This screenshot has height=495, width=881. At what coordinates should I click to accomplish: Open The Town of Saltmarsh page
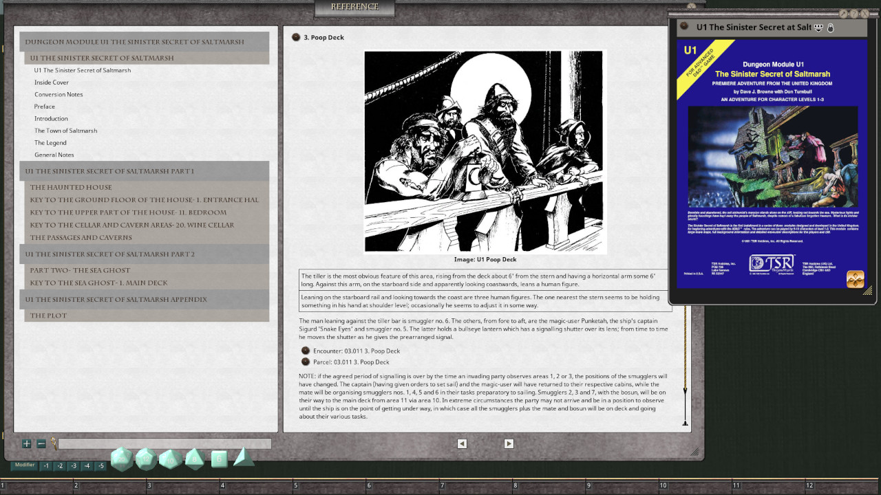click(65, 131)
